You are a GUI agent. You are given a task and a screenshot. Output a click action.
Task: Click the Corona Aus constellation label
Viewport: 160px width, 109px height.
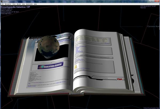[153, 26]
